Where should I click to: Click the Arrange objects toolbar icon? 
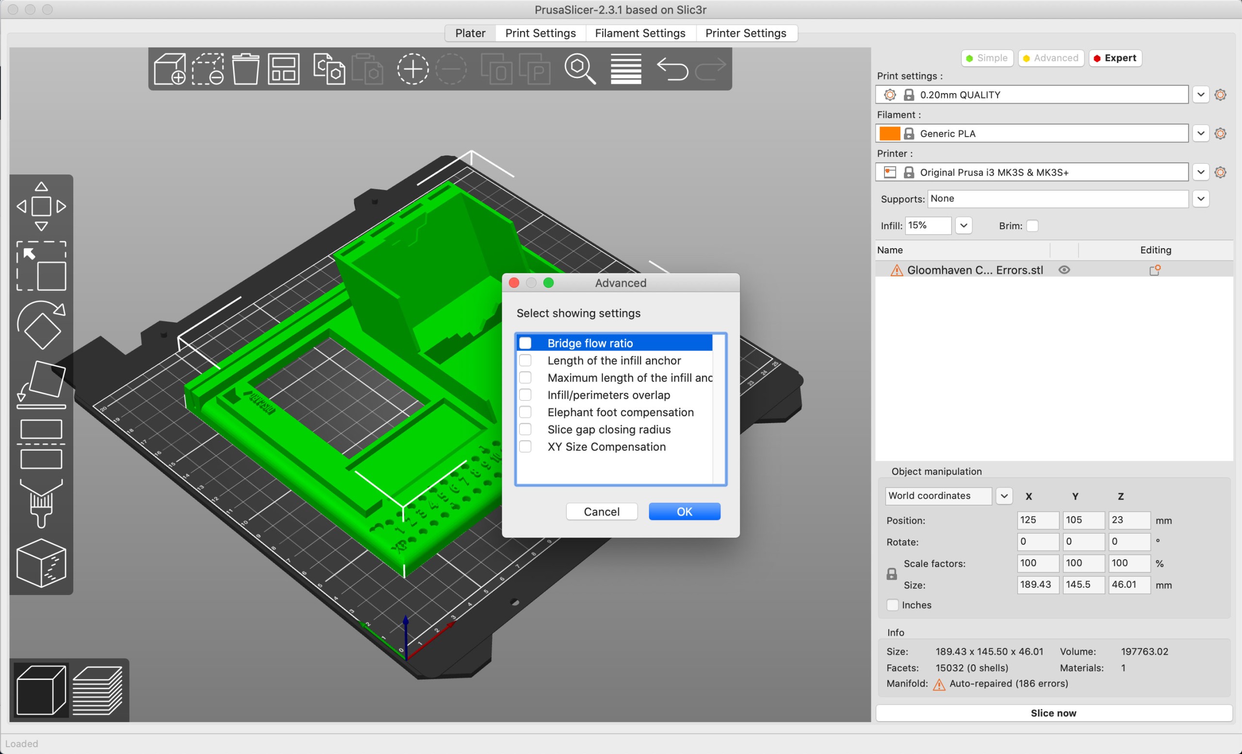pyautogui.click(x=283, y=69)
